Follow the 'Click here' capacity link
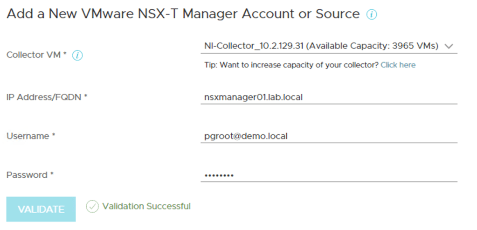Viewport: 477px width, 230px height. tap(398, 65)
